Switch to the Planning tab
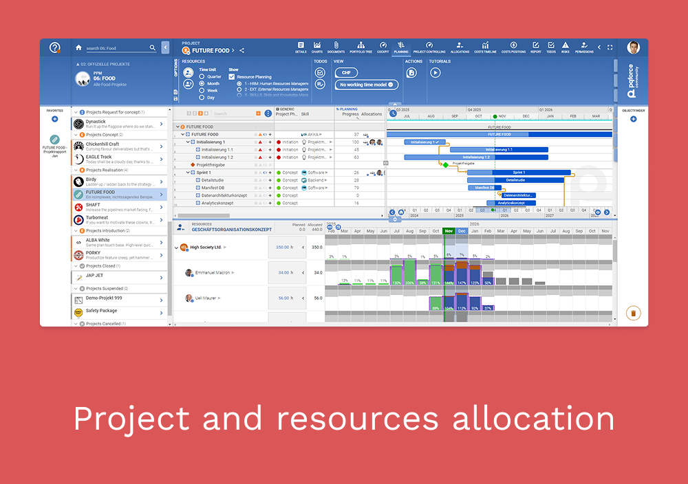The width and height of the screenshot is (688, 484). click(x=401, y=47)
